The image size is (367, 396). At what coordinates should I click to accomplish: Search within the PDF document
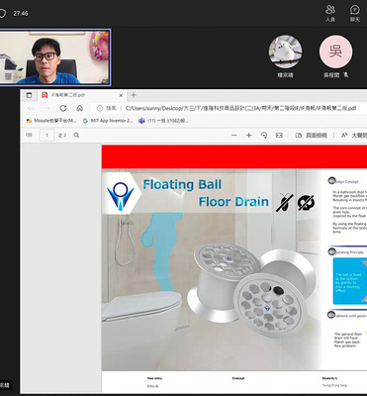tap(76, 135)
